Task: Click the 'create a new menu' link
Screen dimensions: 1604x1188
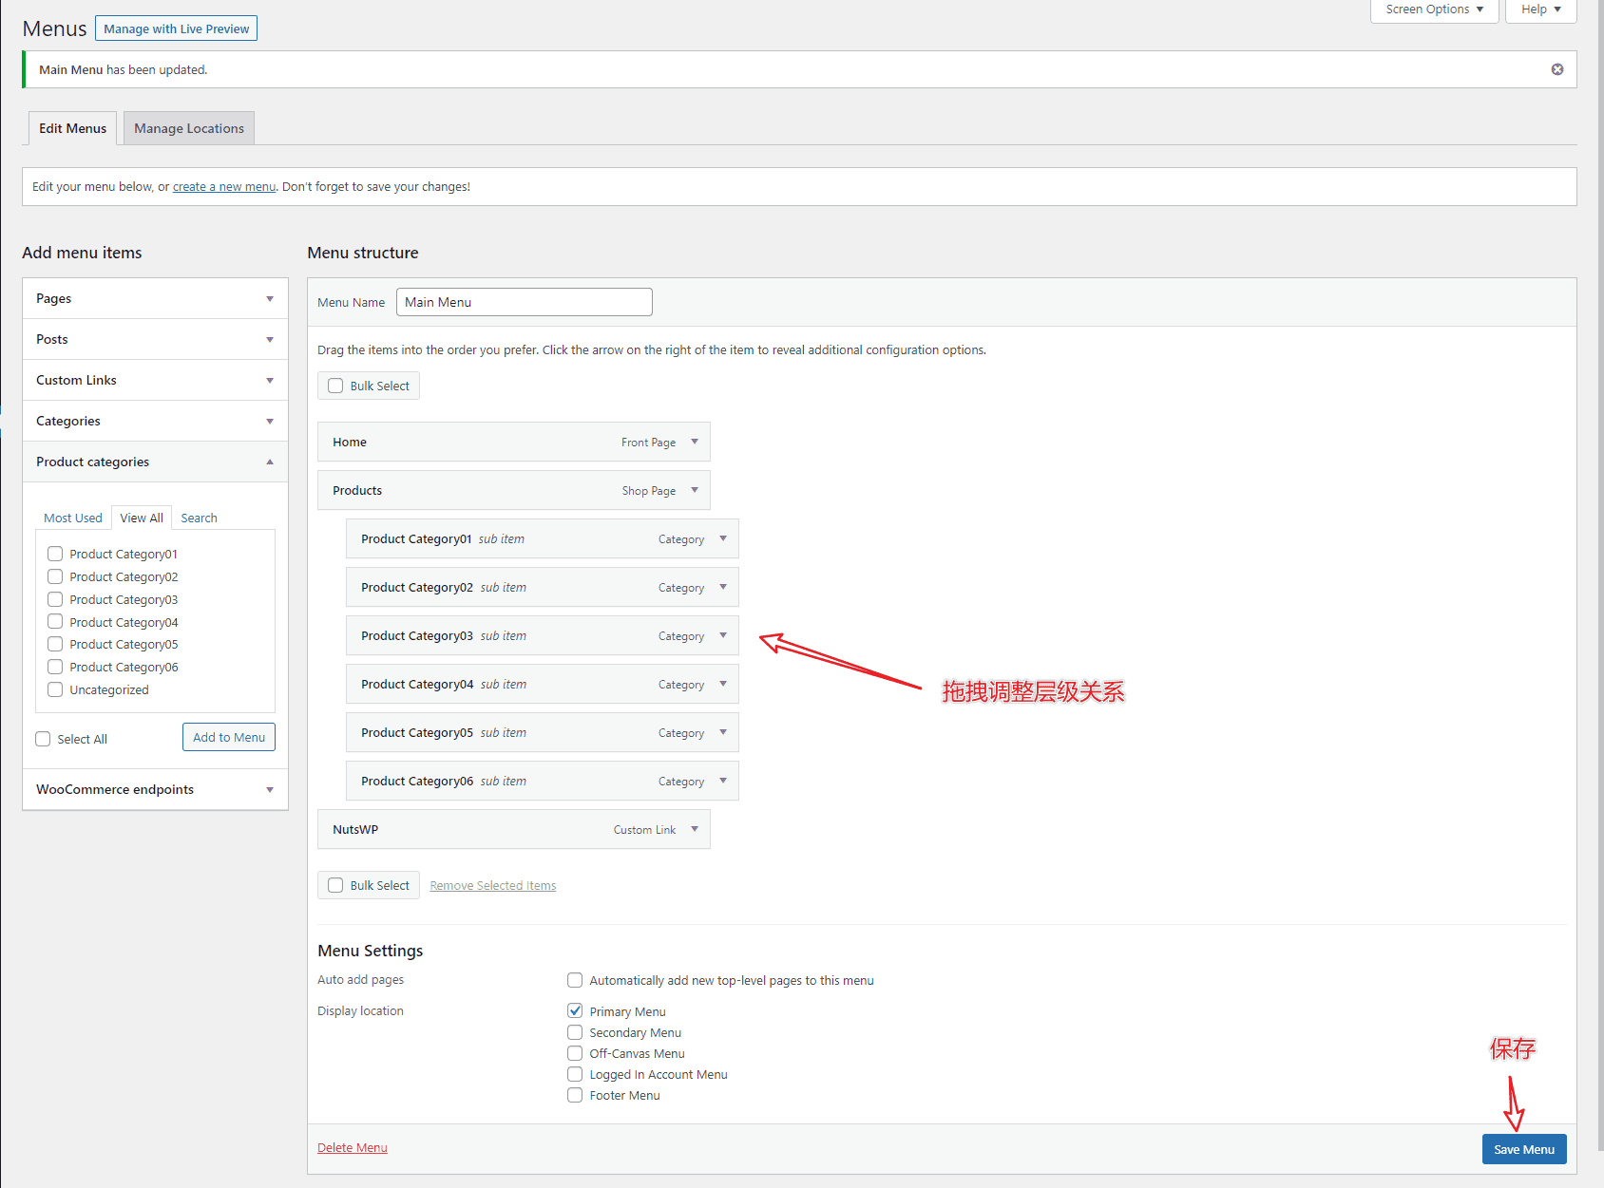Action: pyautogui.click(x=223, y=186)
